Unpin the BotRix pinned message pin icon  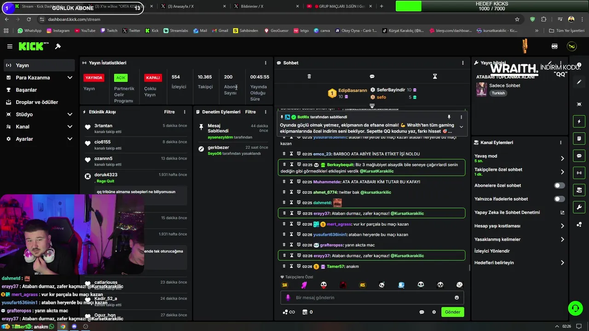click(449, 117)
